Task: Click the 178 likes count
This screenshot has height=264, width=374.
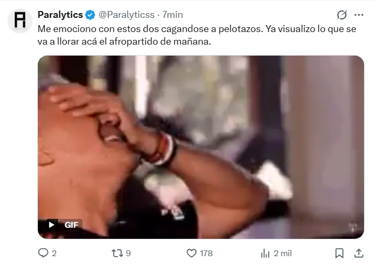Action: [x=206, y=254]
